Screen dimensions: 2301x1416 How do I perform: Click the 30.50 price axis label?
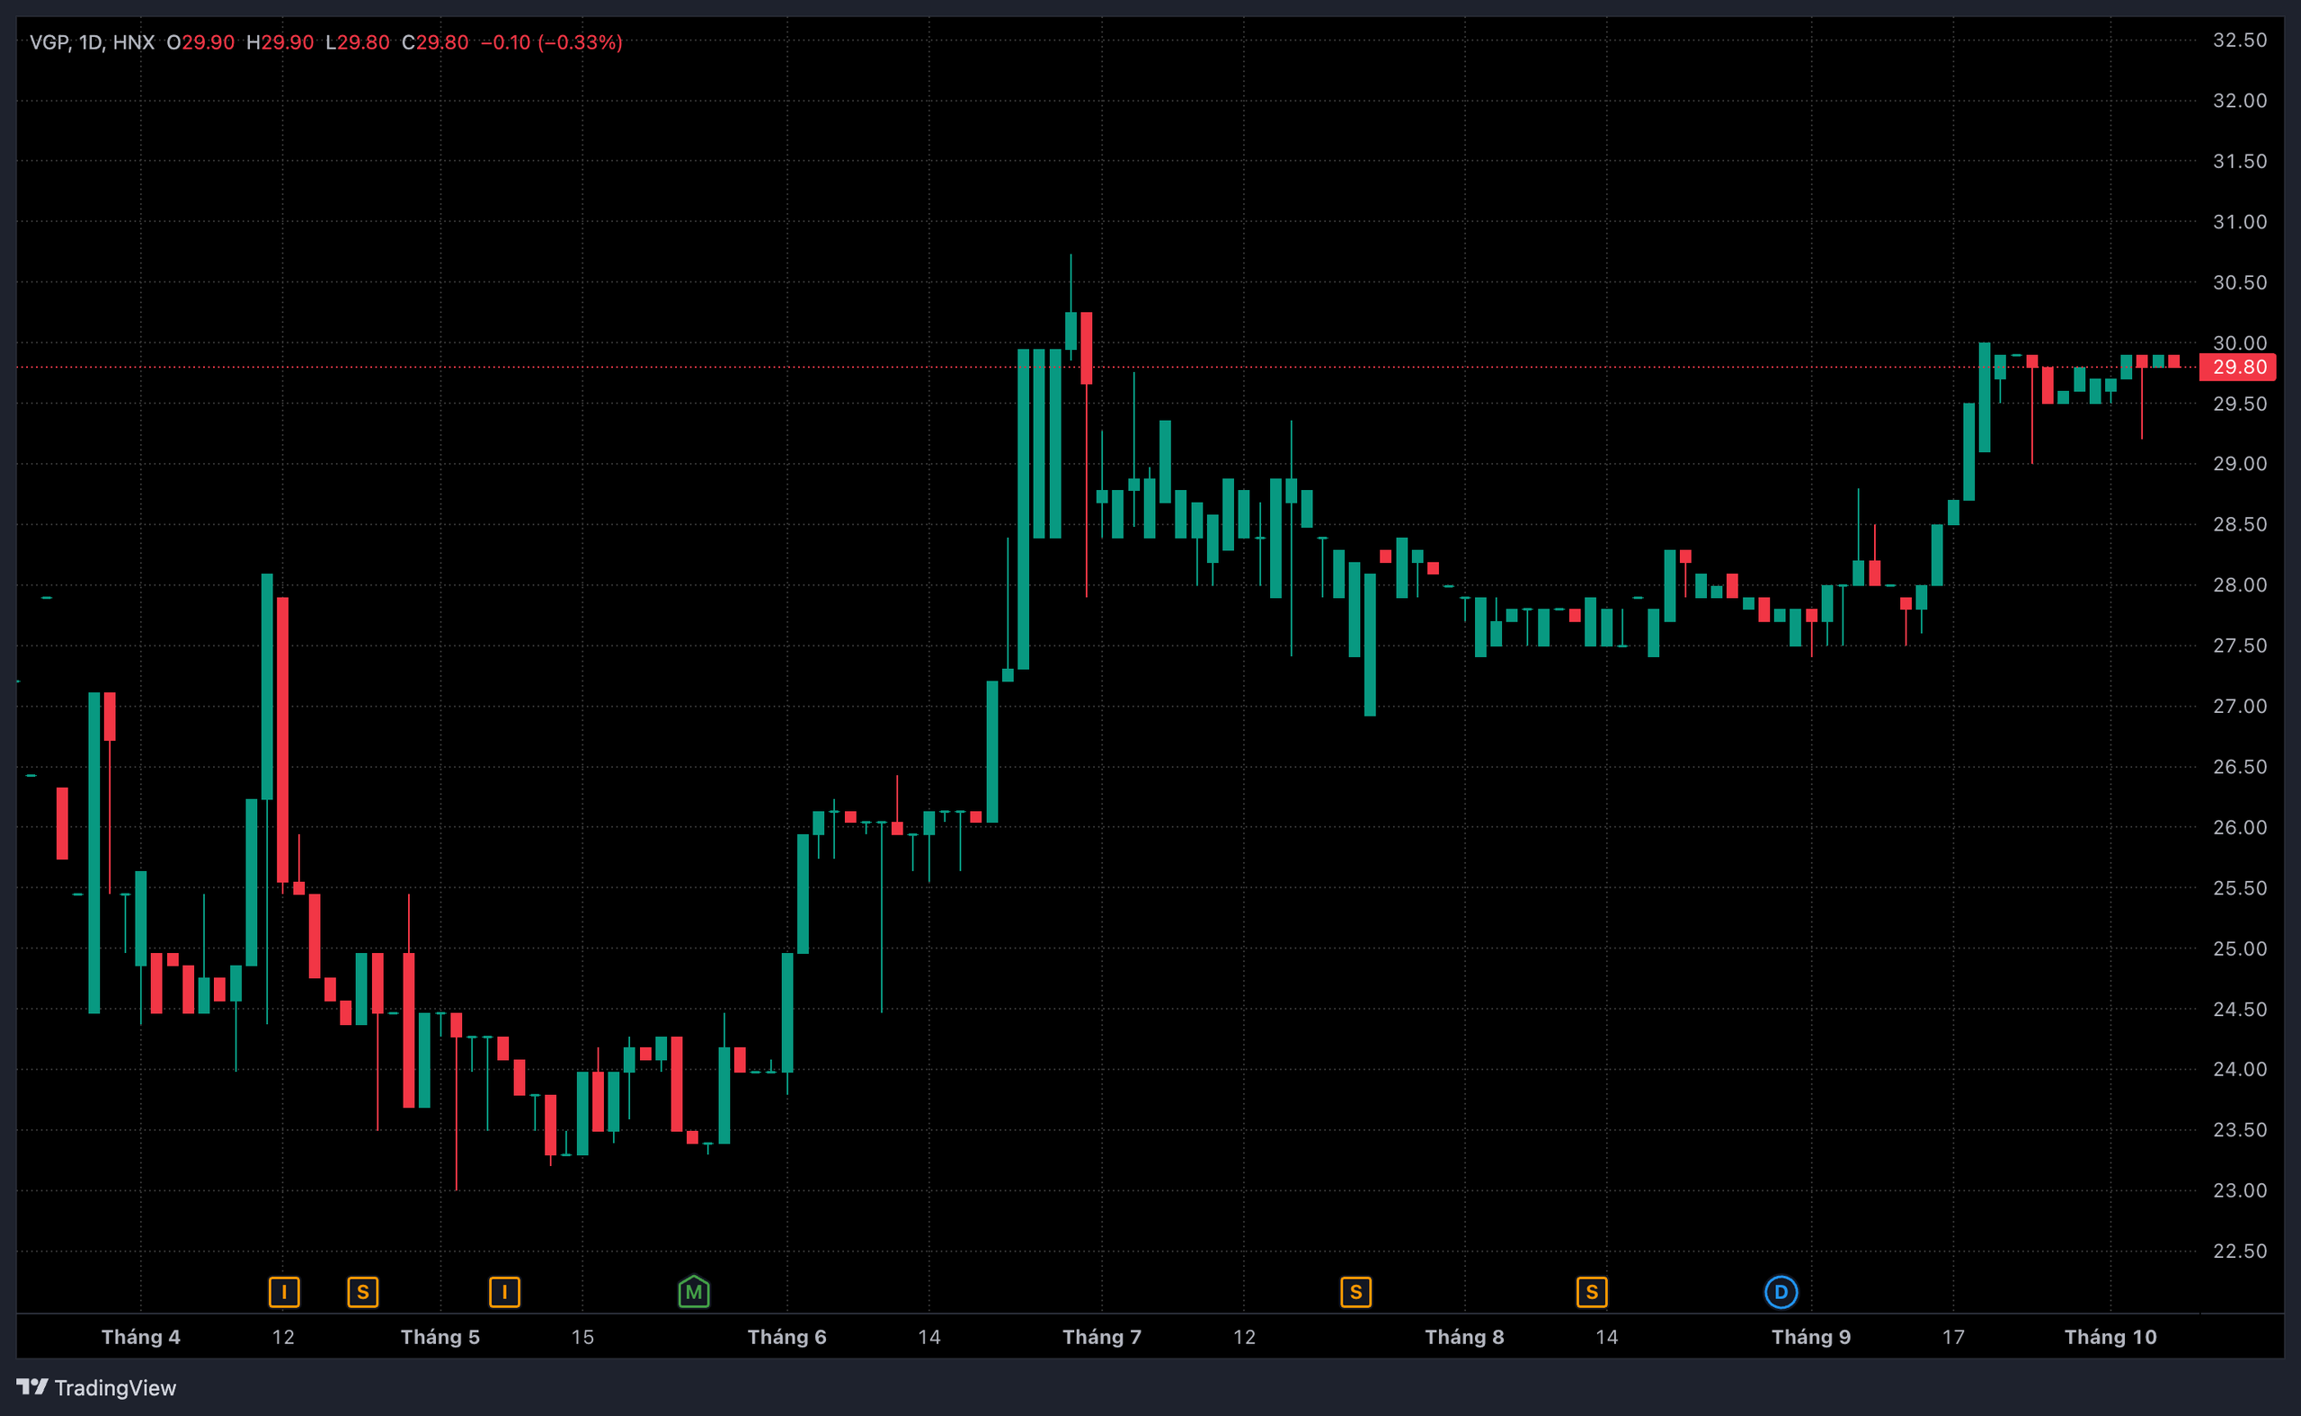click(x=2239, y=282)
